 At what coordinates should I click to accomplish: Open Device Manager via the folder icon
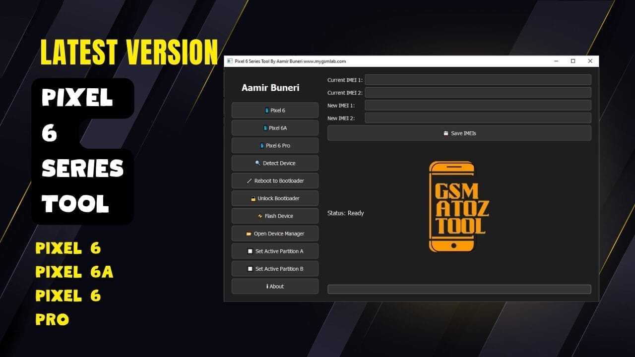pyautogui.click(x=250, y=233)
